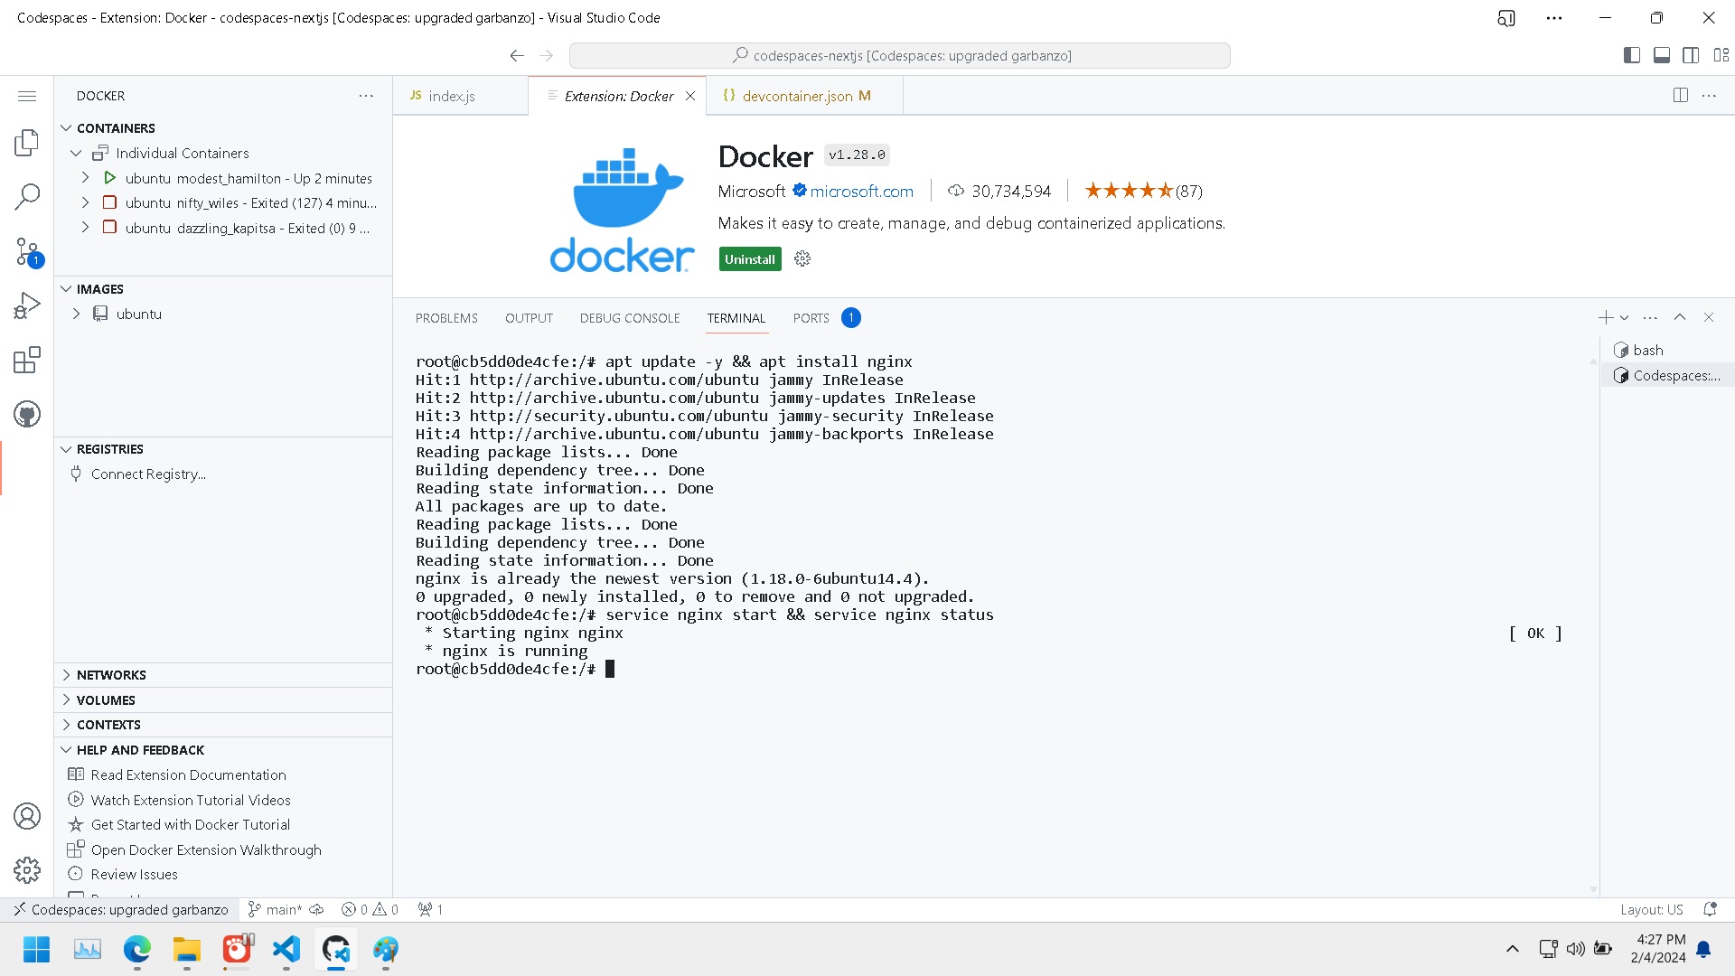Go forward in navigation history

coord(546,56)
